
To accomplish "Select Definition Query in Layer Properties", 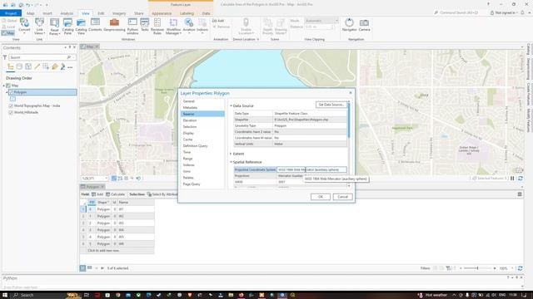I will pyautogui.click(x=202, y=146).
